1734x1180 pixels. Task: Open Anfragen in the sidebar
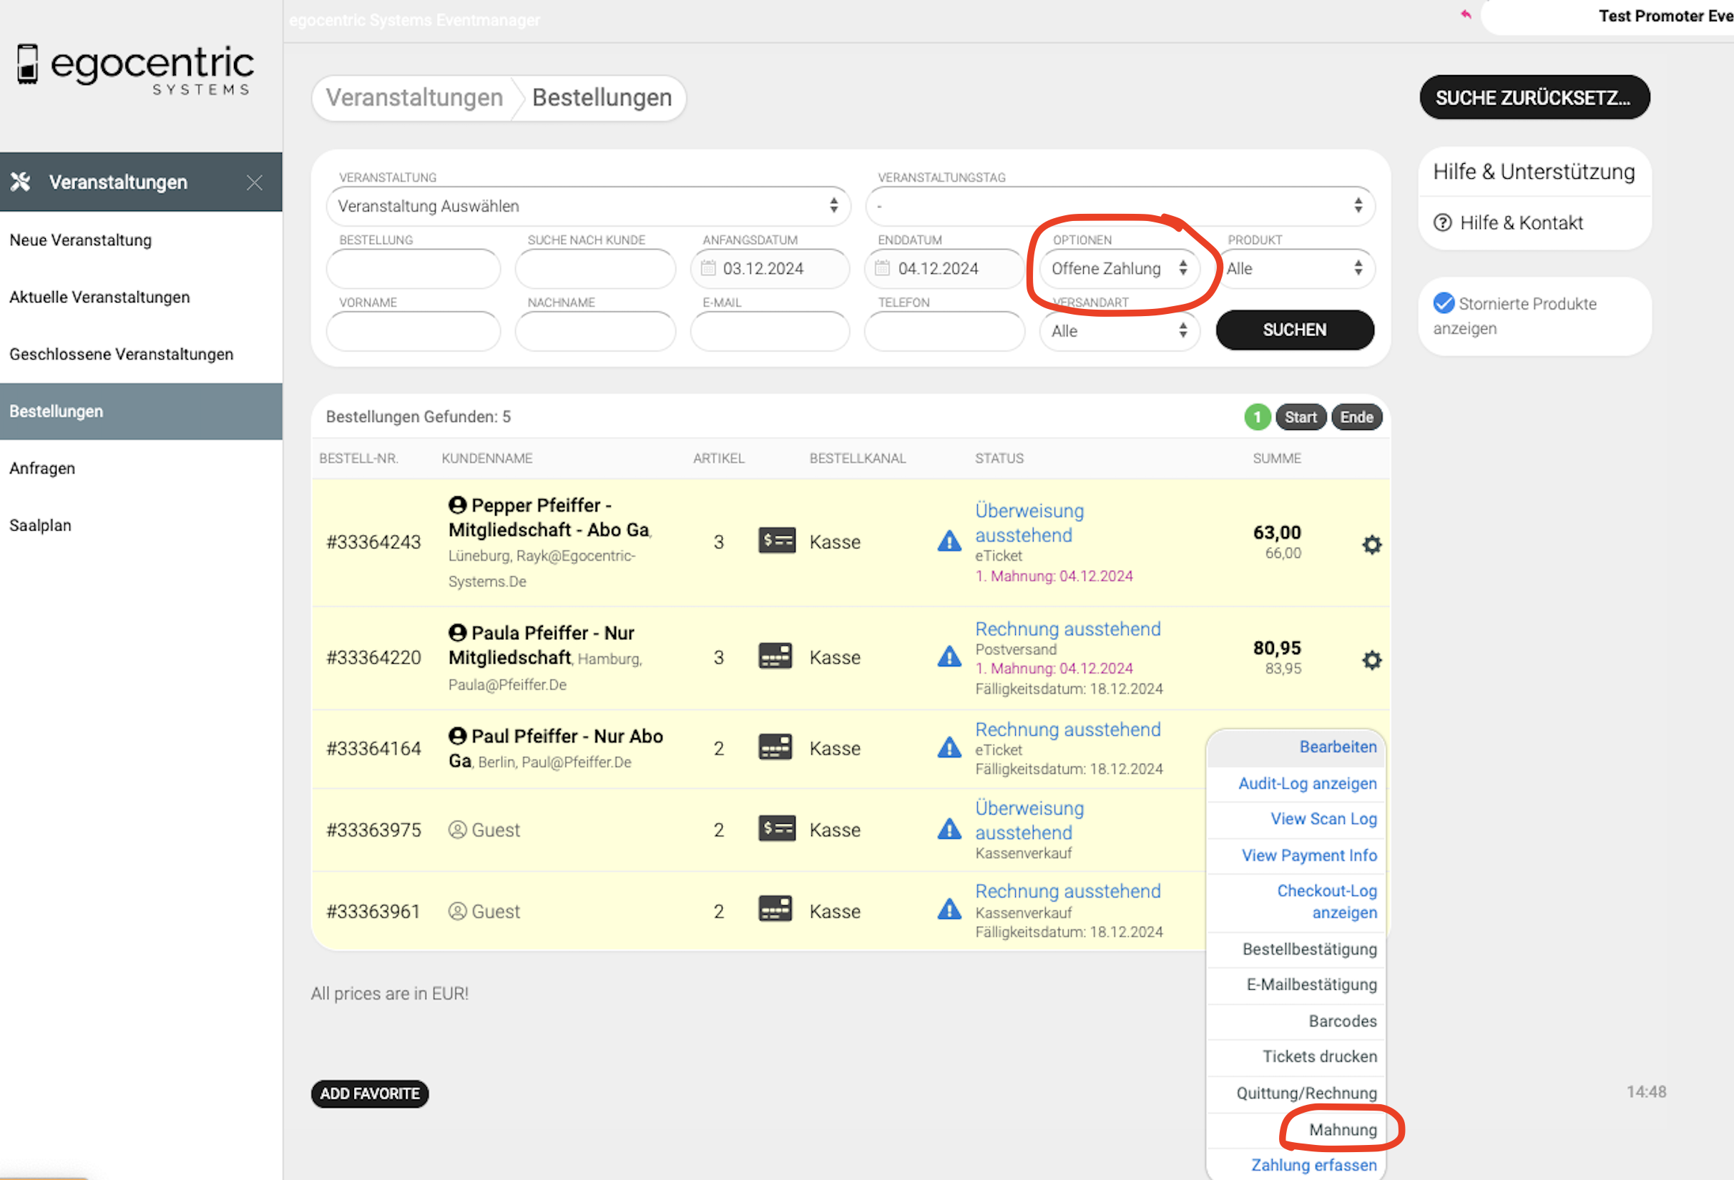(x=42, y=468)
